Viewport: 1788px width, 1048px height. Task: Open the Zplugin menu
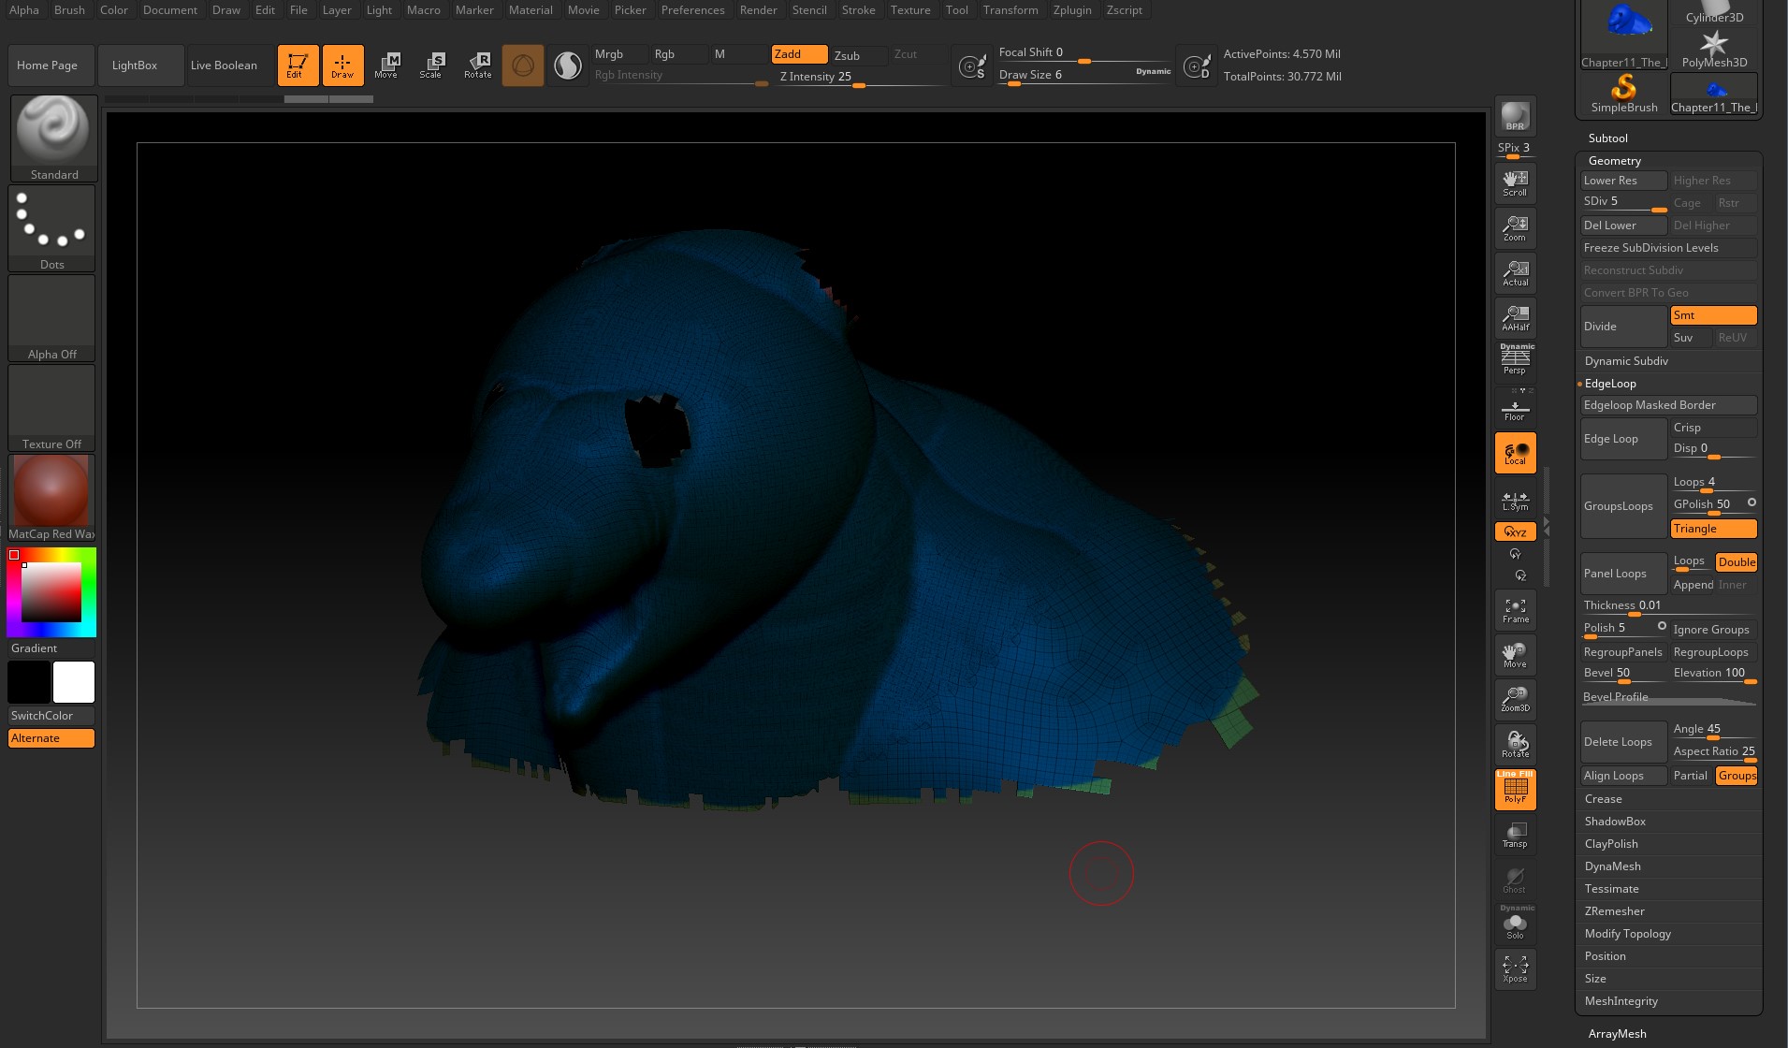coord(1071,10)
